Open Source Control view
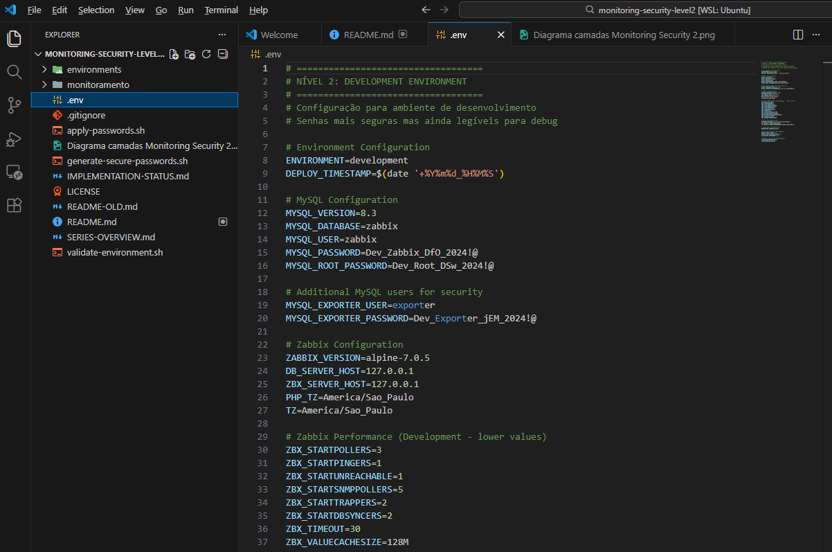Viewport: 832px width, 552px height. coord(15,105)
